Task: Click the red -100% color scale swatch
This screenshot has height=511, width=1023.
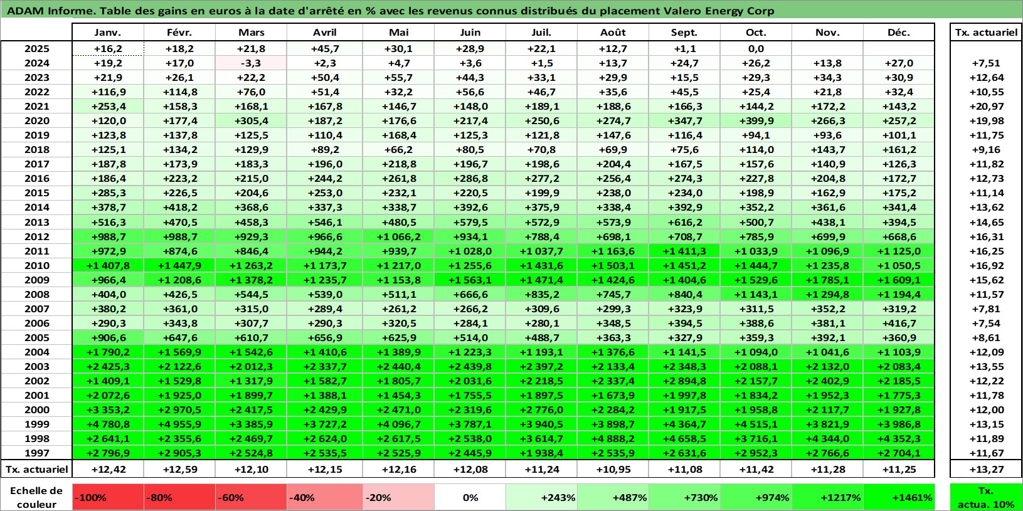Action: coord(109,497)
